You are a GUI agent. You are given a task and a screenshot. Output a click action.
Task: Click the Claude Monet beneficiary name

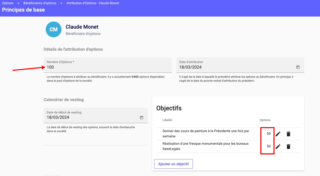coord(82,27)
